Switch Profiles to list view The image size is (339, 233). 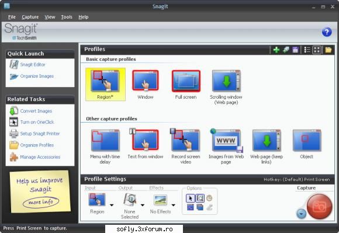(x=307, y=50)
